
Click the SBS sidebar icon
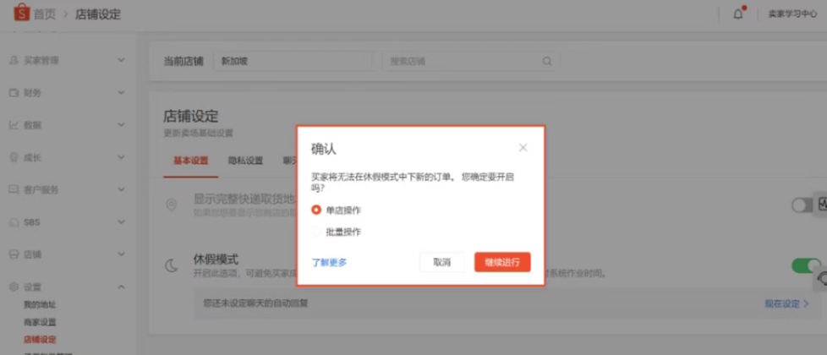tap(14, 222)
